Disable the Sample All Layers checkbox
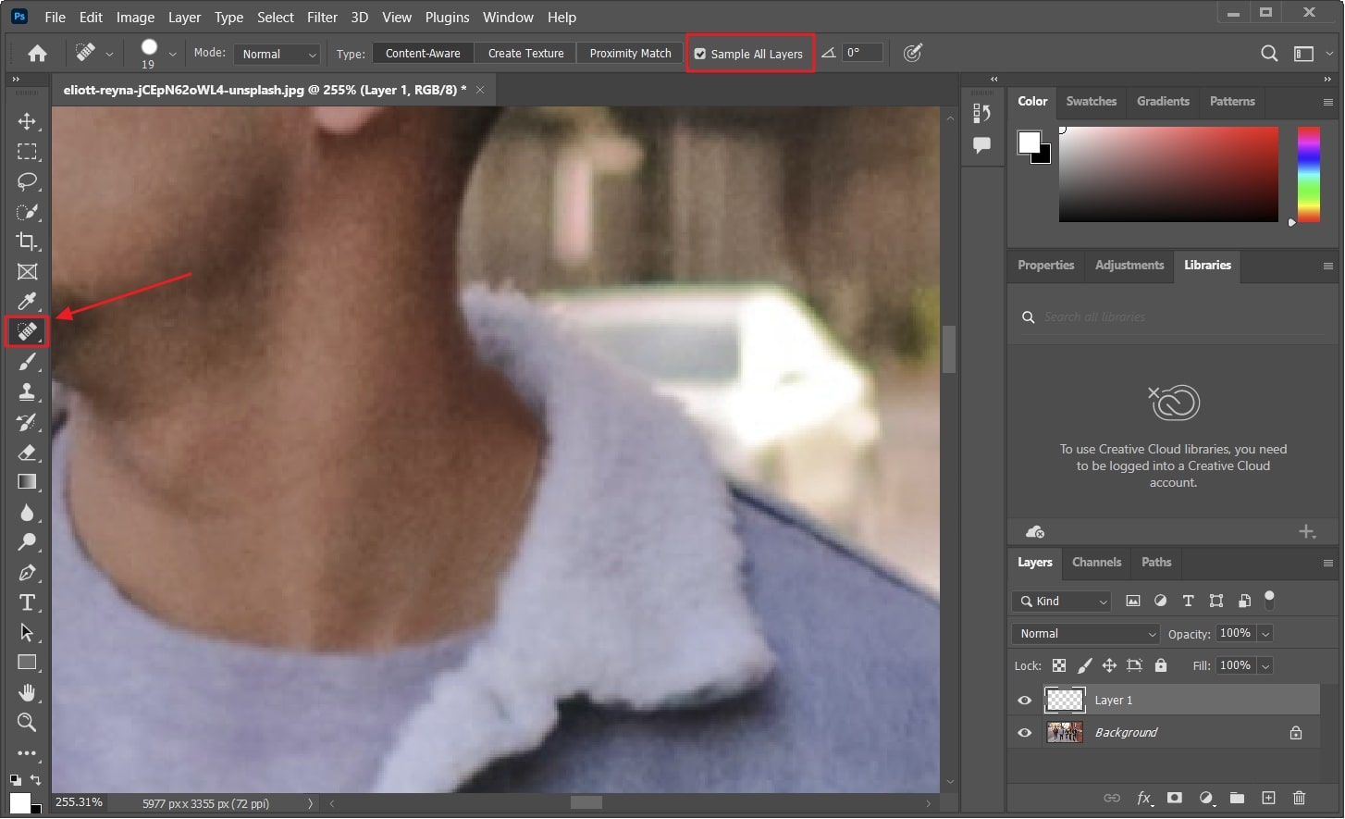 pyautogui.click(x=700, y=54)
